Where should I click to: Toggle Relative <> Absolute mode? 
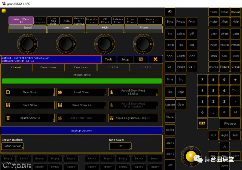[x=79, y=20]
